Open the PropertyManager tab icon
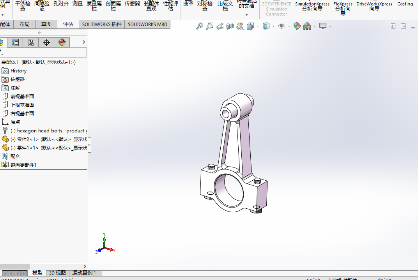 coord(15,42)
